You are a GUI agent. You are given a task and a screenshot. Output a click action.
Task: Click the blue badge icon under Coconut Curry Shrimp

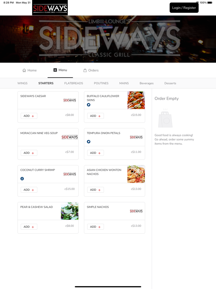(22, 179)
